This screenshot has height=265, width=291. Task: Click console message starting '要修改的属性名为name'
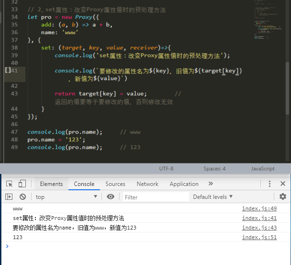pyautogui.click(x=74, y=228)
